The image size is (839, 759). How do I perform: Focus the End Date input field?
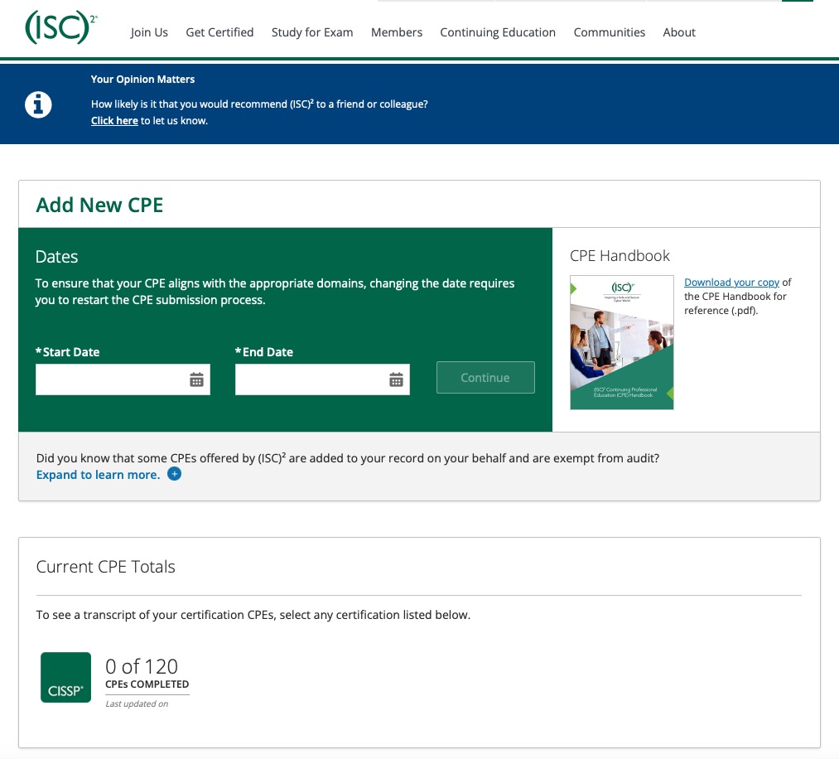click(x=322, y=379)
